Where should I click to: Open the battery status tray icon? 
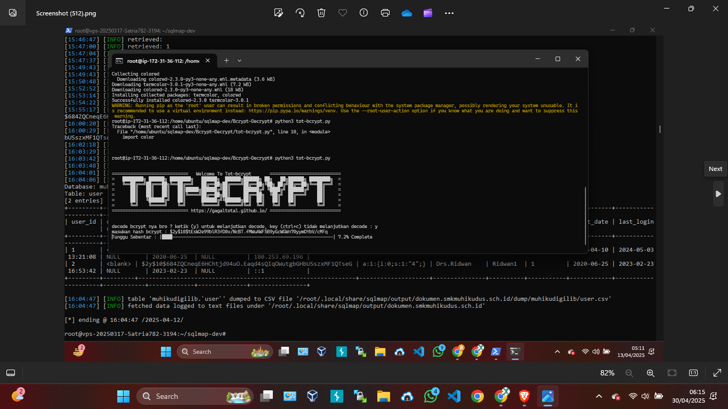coord(659,396)
